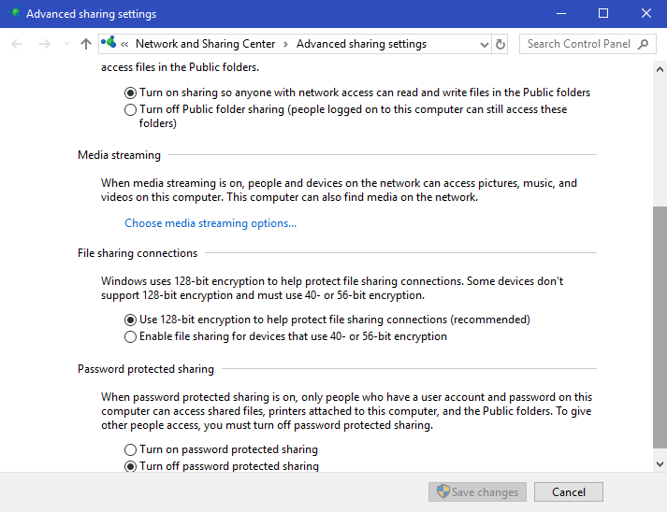Click the scrollbar down arrow
The width and height of the screenshot is (667, 512).
click(660, 464)
